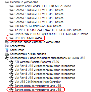Screen dimensions: 91x92
Task: Click the sound devices speaker icon
Action: (x=7, y=42)
